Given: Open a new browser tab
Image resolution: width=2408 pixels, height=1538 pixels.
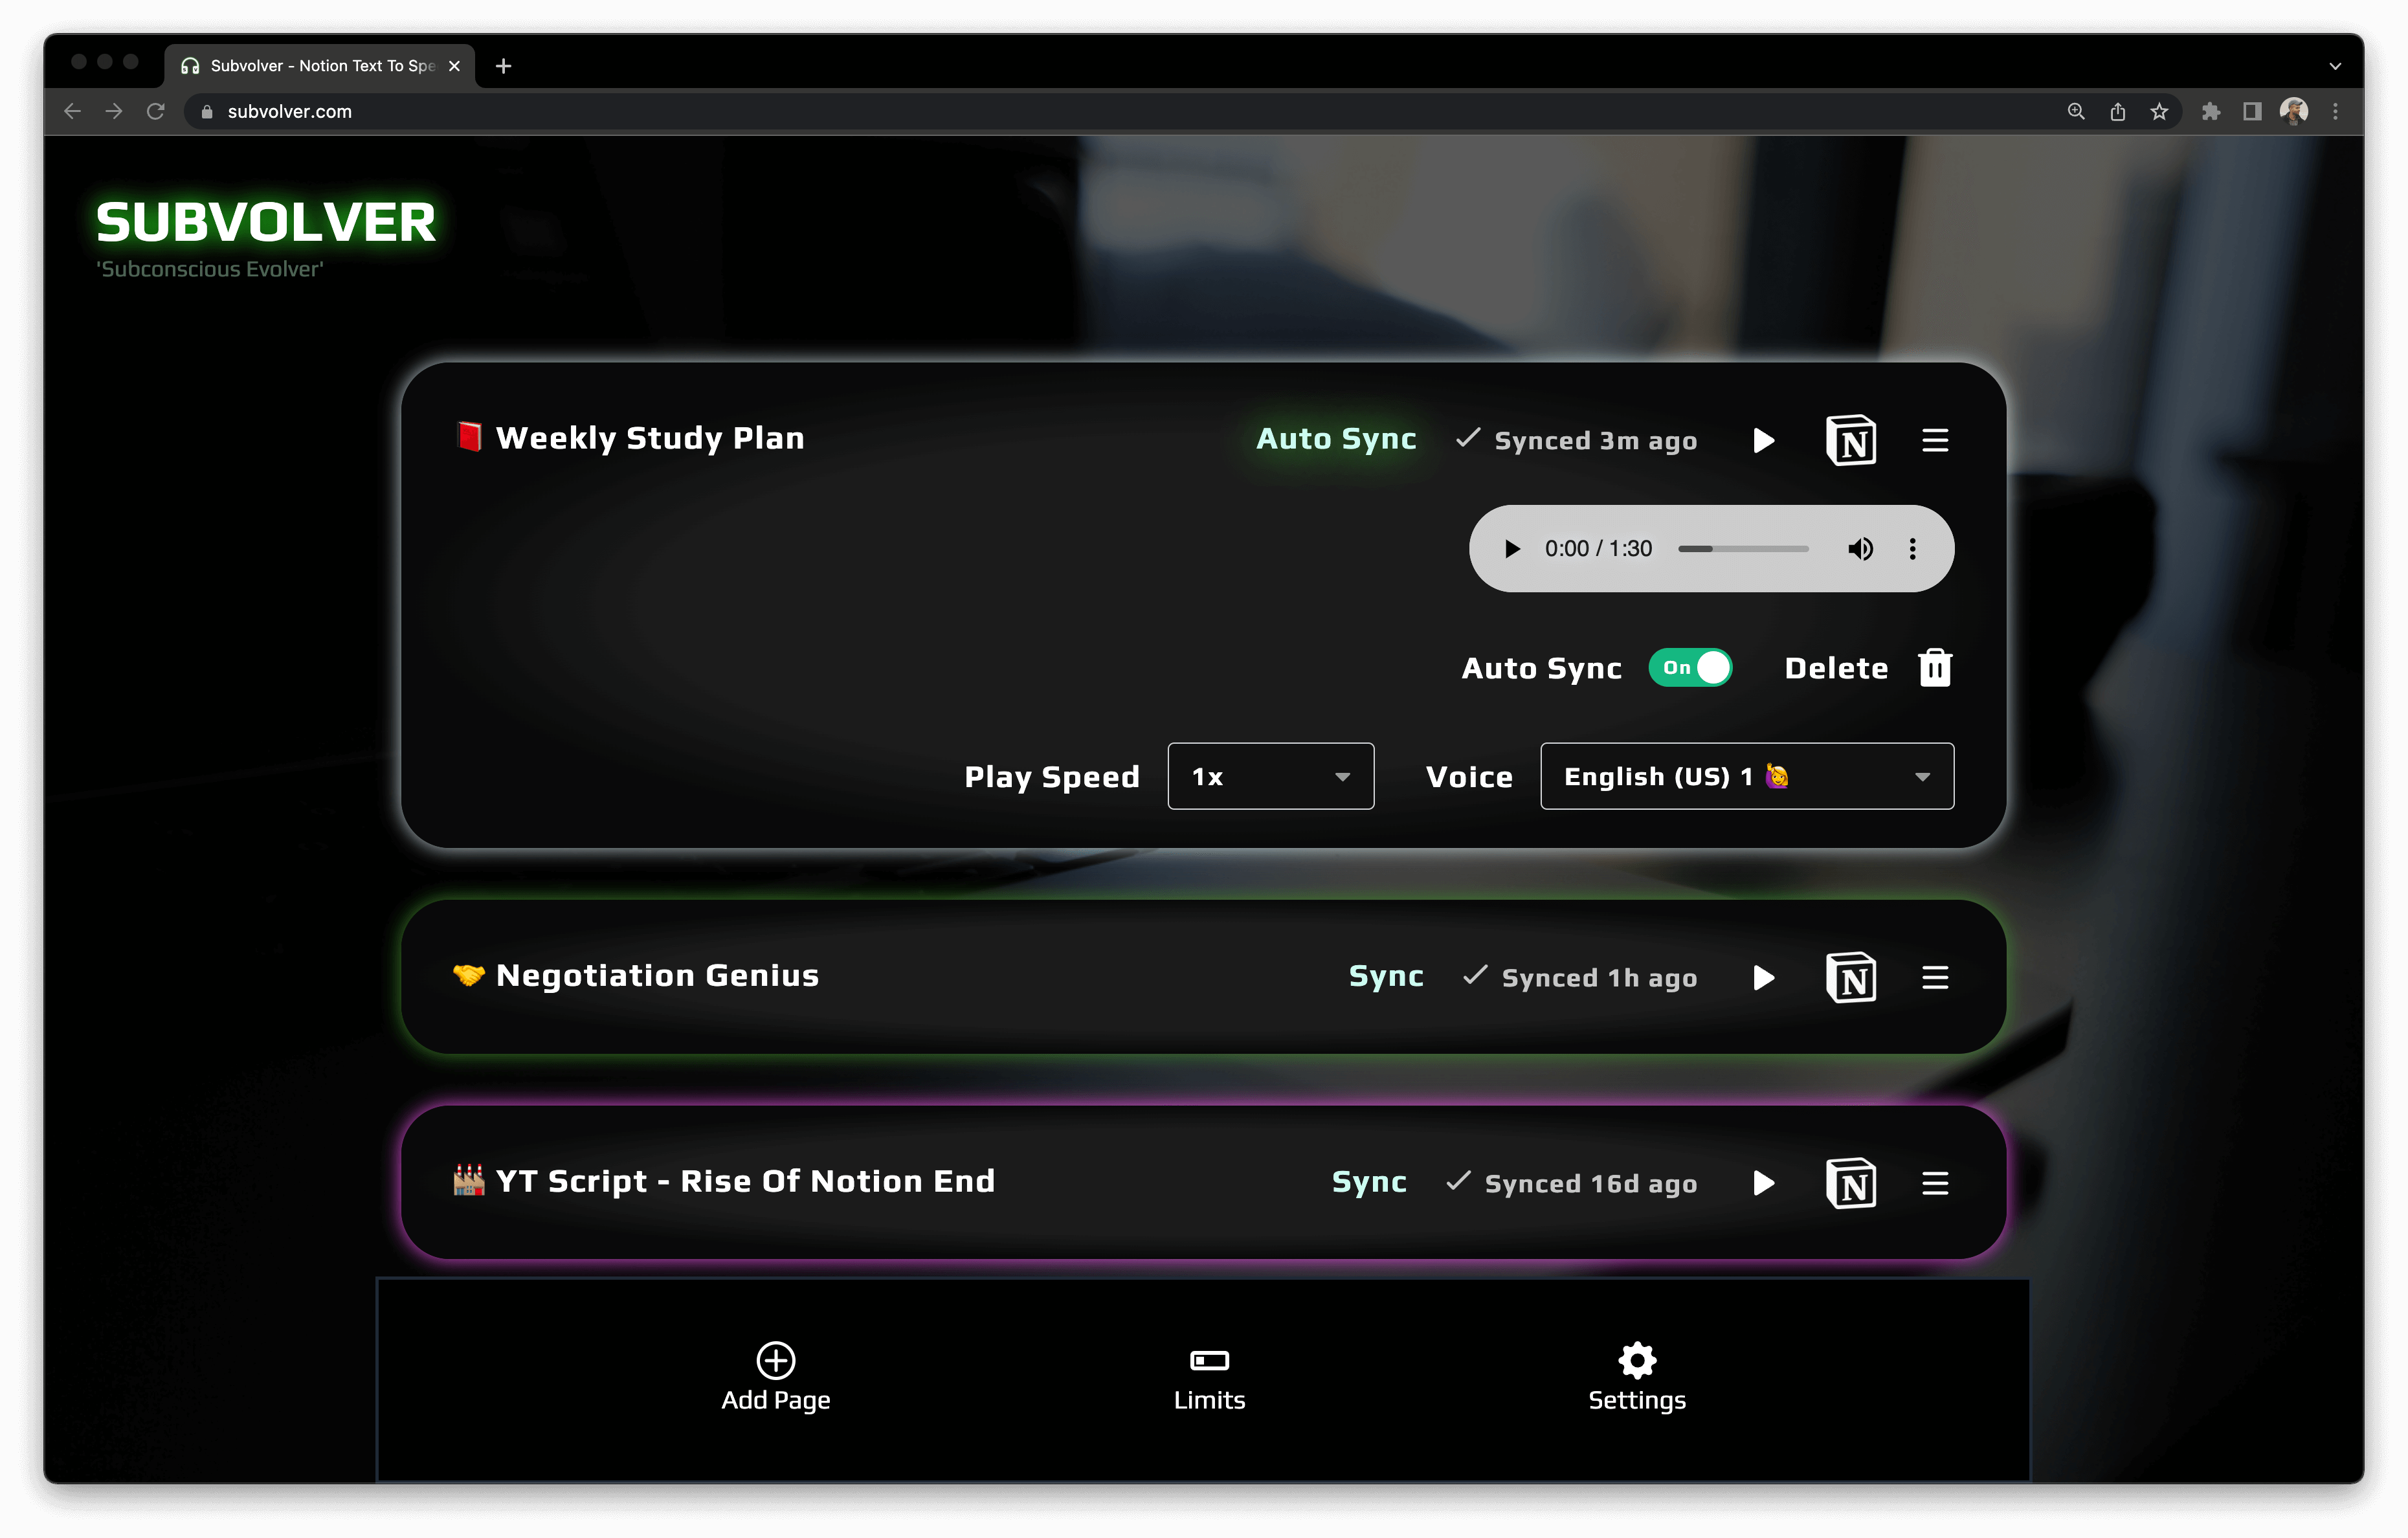Looking at the screenshot, I should [x=503, y=66].
